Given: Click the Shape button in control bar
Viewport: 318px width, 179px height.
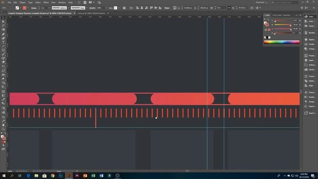Looking at the screenshot, I should tap(167, 8).
